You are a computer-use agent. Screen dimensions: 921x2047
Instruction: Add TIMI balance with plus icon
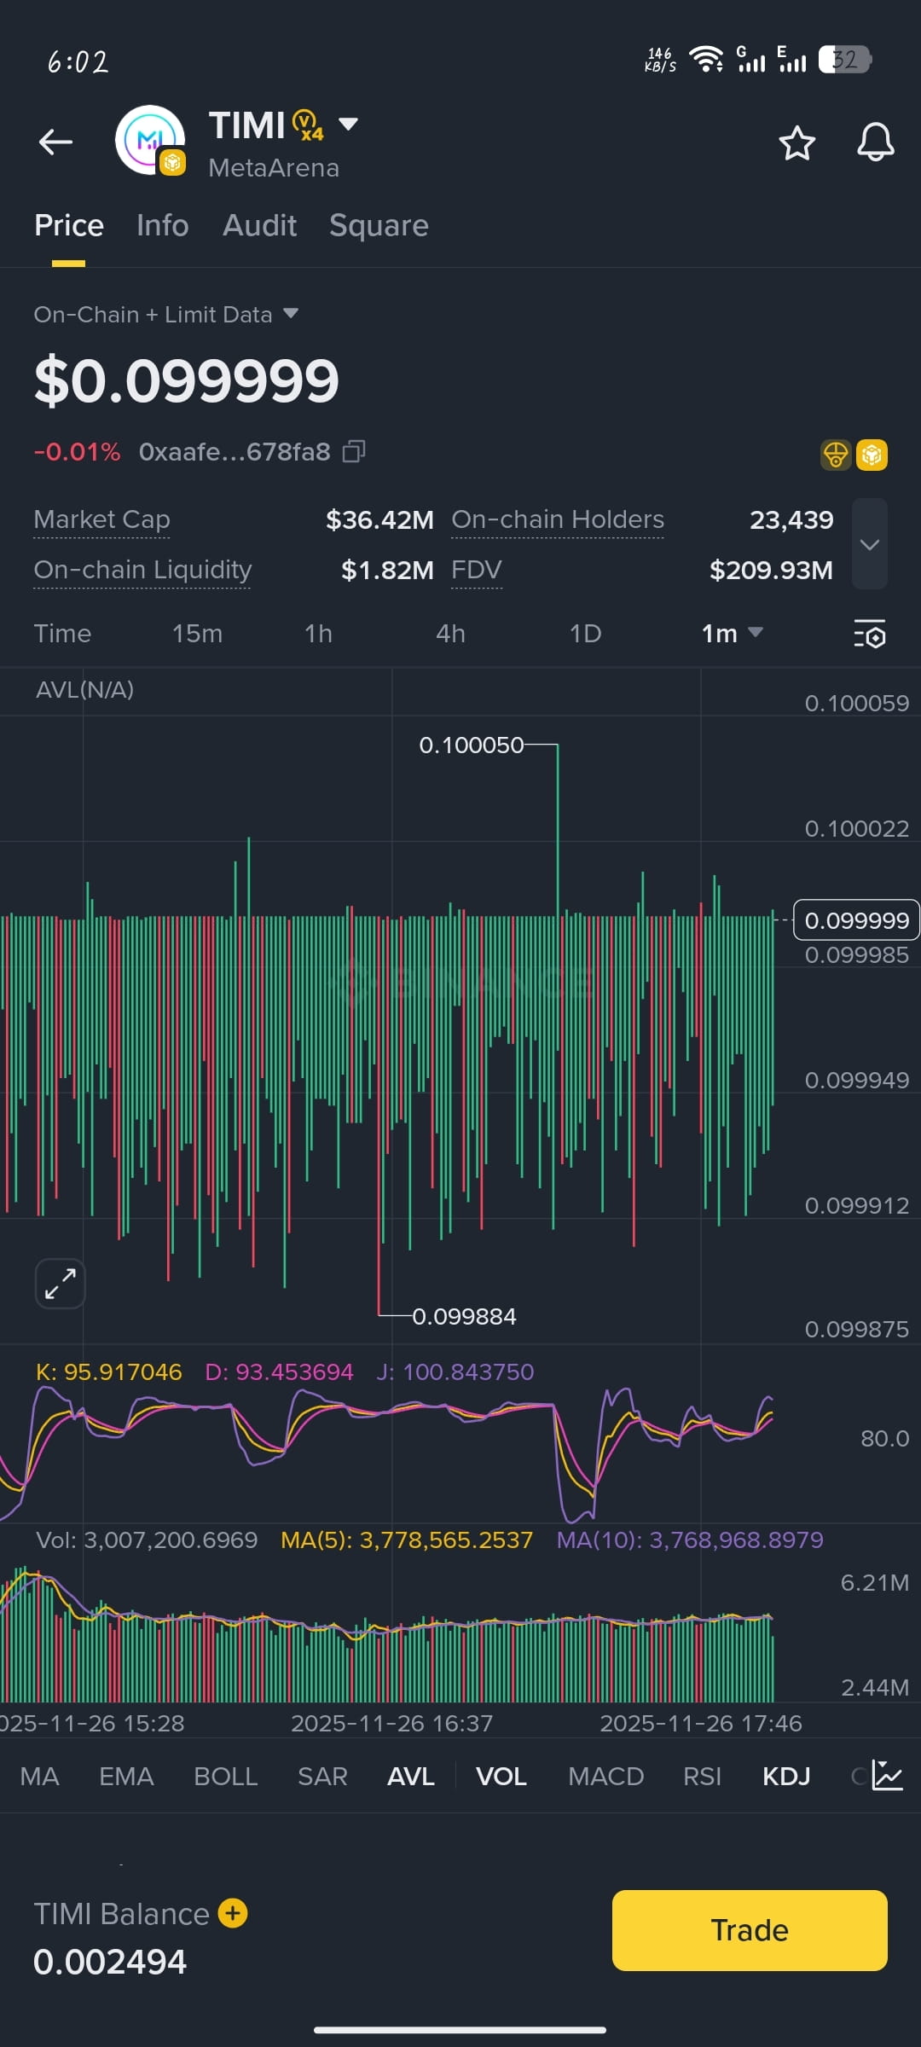pyautogui.click(x=233, y=1913)
